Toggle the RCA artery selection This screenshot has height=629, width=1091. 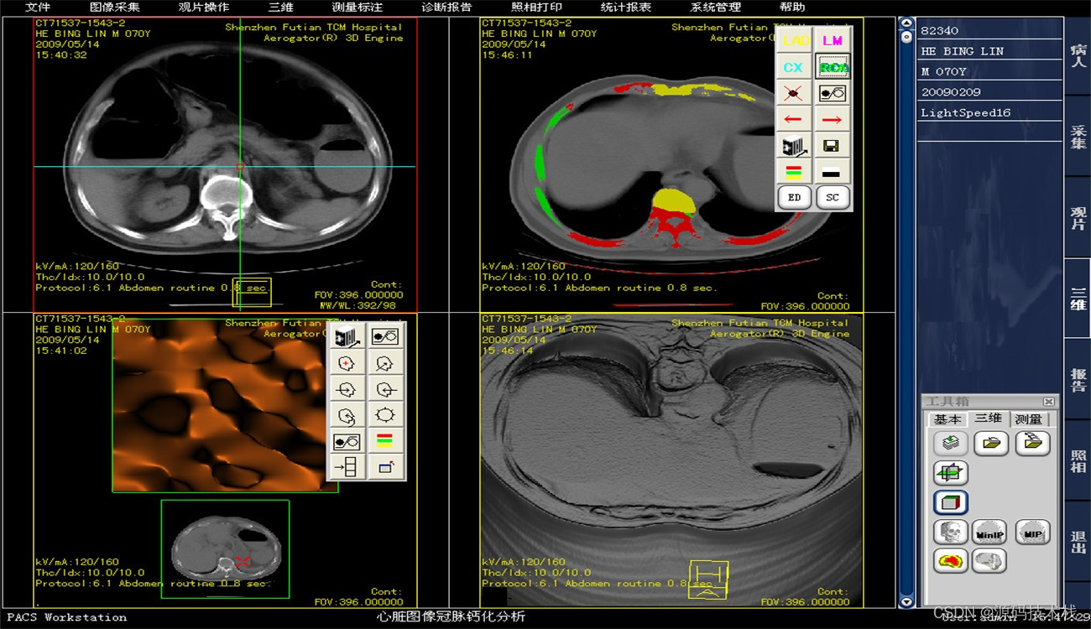[x=833, y=66]
